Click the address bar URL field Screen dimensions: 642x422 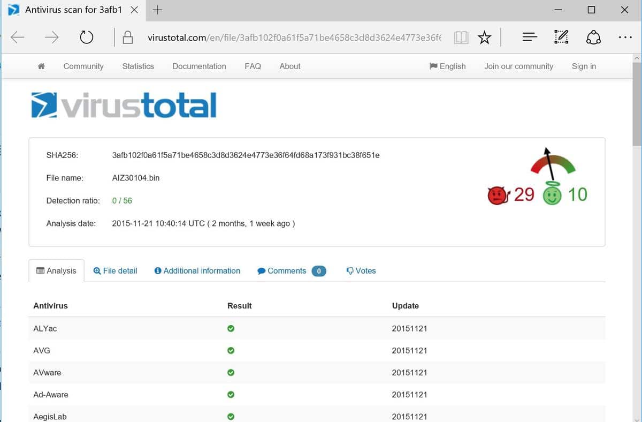tap(294, 37)
